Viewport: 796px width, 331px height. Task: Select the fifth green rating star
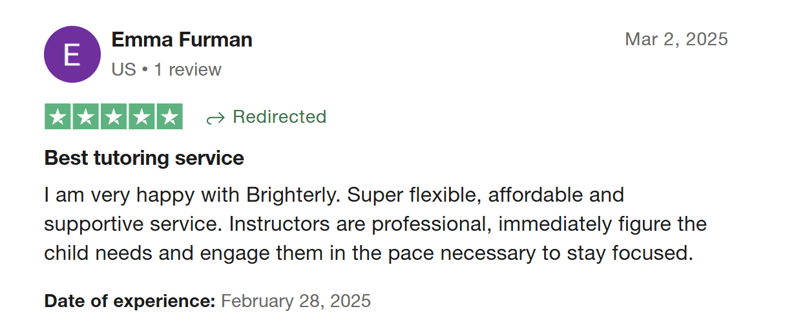(x=169, y=117)
